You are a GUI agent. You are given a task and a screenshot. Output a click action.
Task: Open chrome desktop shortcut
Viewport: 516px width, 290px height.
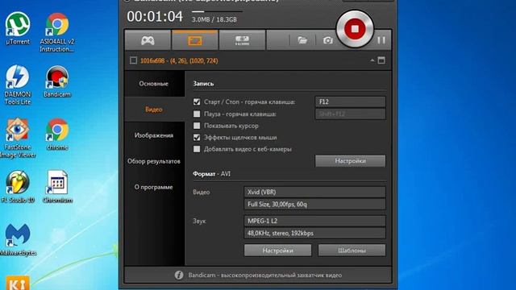click(x=57, y=135)
